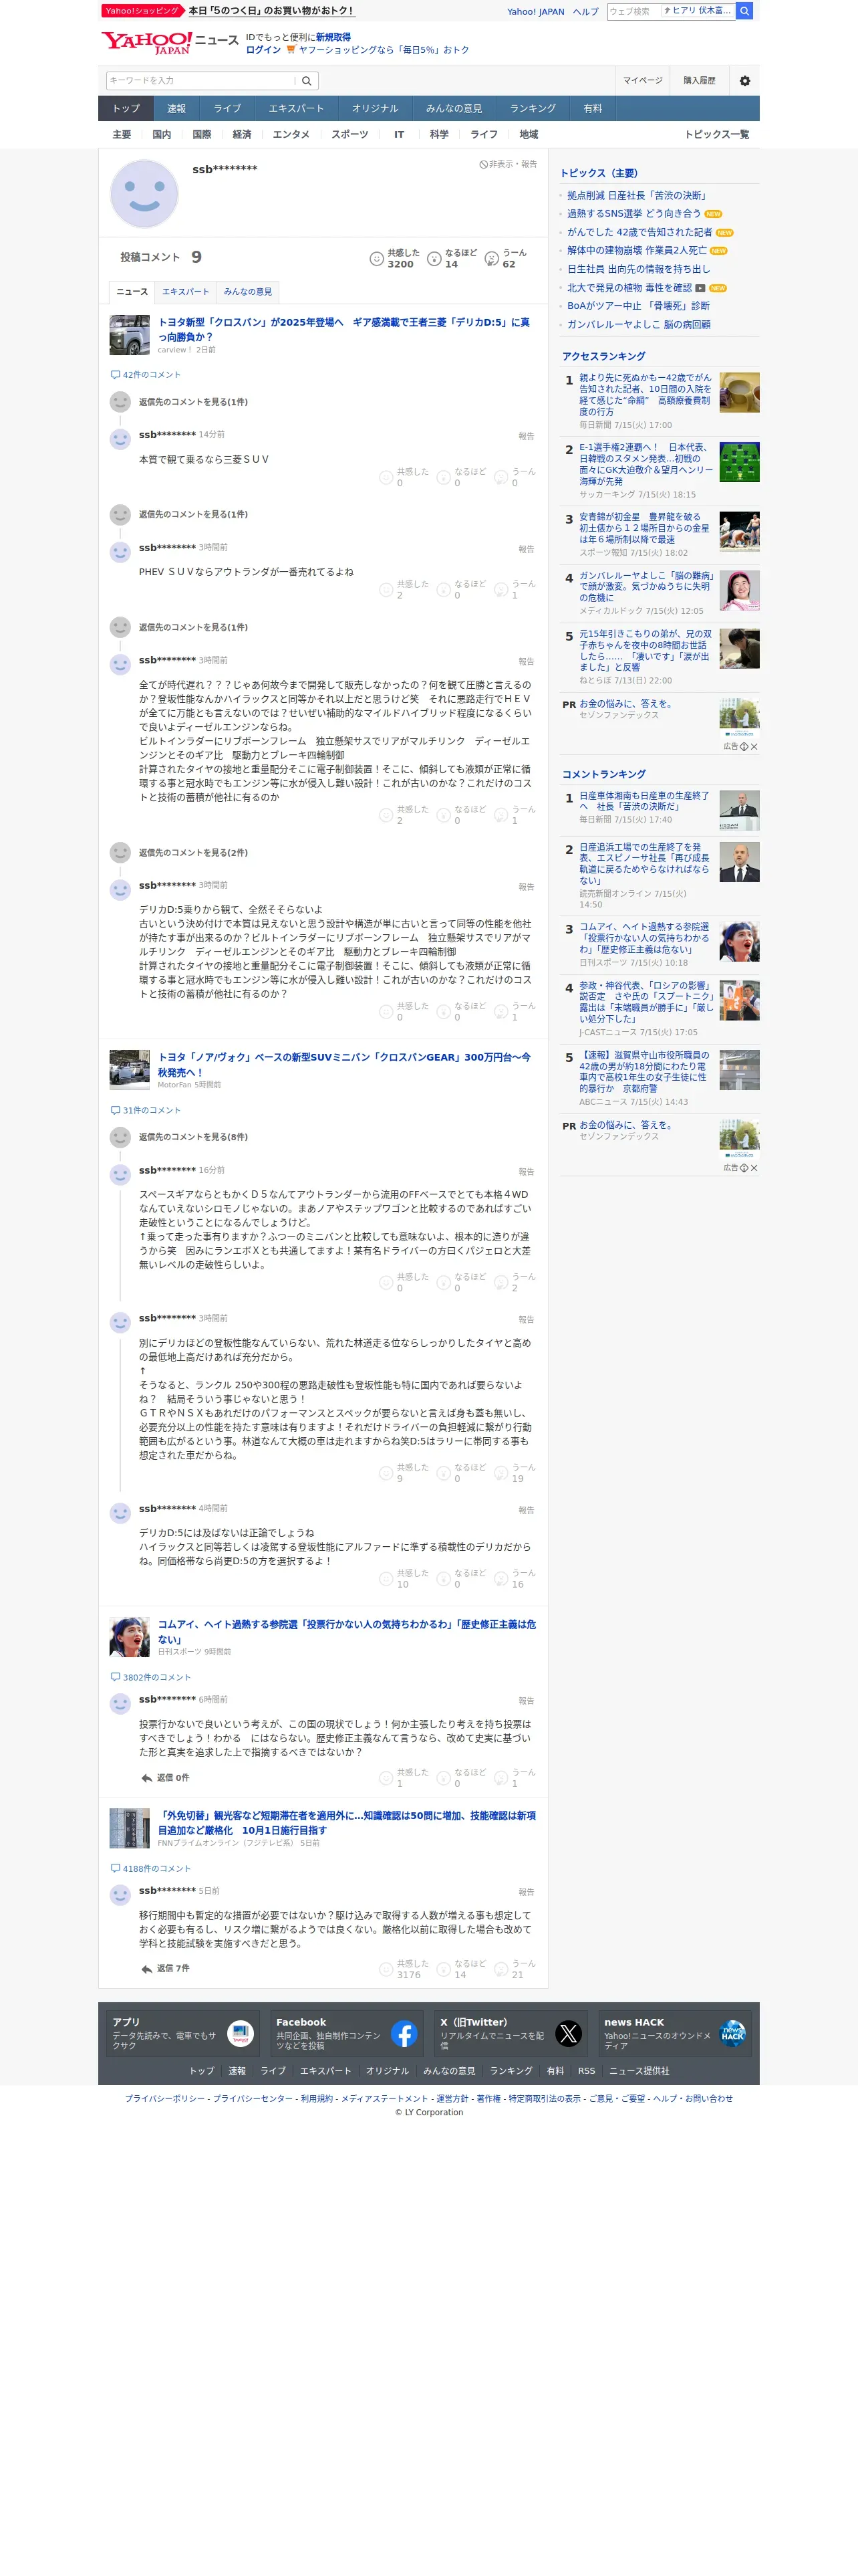Click the 返信 0件 reply arrow icon
The image size is (858, 2576).
pos(146,1777)
